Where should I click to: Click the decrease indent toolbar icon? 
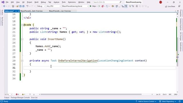click(130, 6)
